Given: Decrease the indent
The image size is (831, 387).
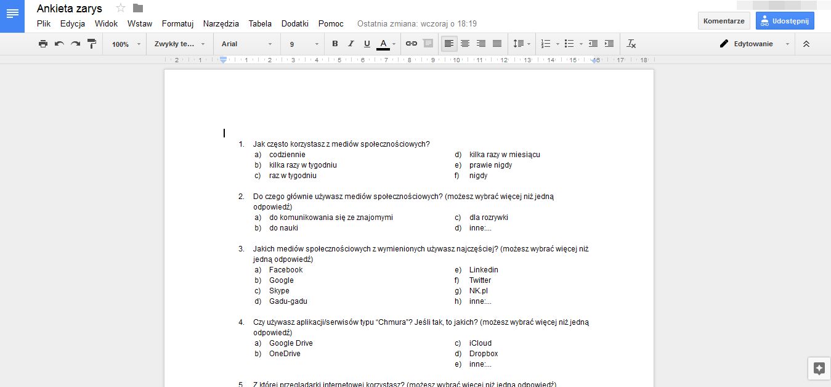Looking at the screenshot, I should click(x=593, y=44).
